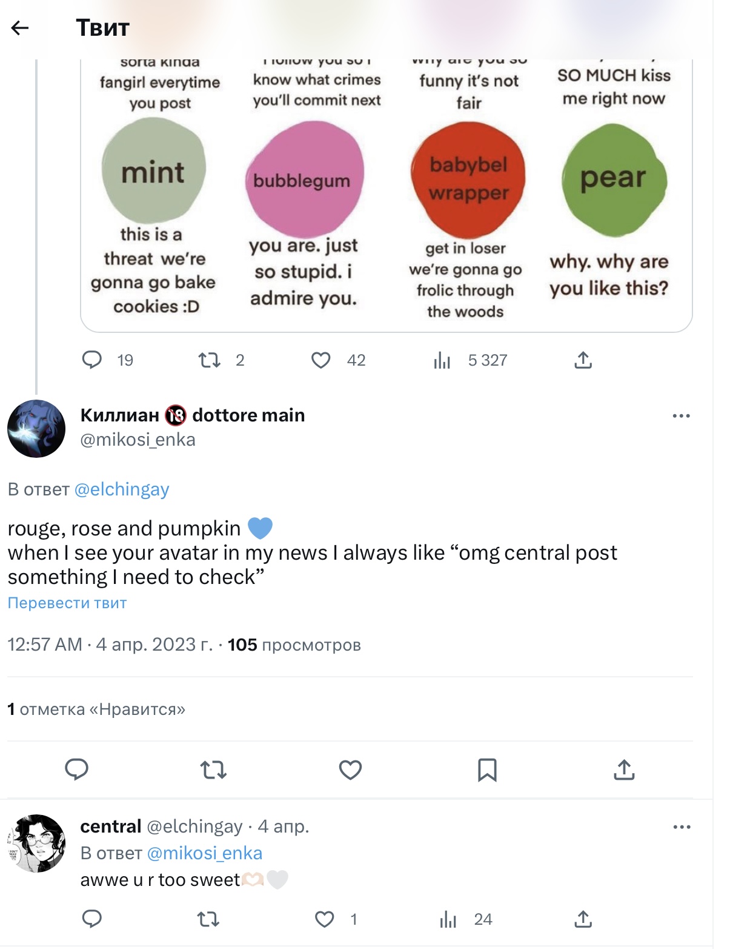The image size is (750, 949).
Task: Like the color chart tweet with 42 likes
Action: tap(321, 360)
